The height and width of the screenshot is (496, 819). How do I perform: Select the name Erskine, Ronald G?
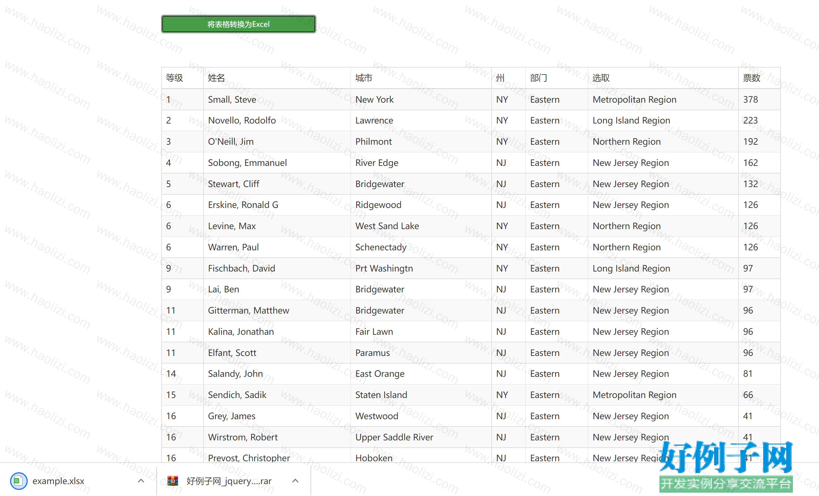click(x=243, y=205)
